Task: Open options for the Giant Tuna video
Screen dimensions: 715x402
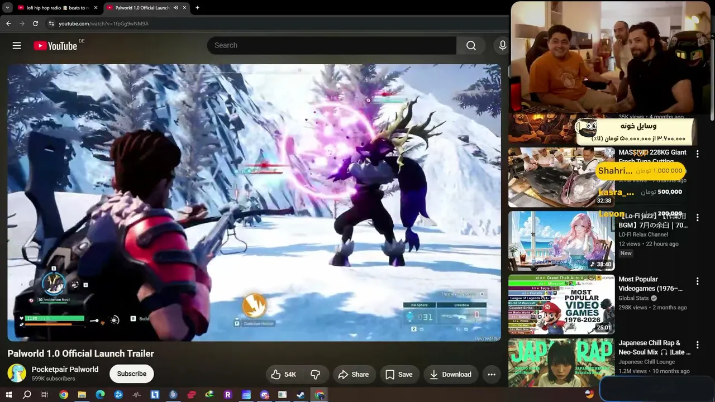Action: point(697,154)
